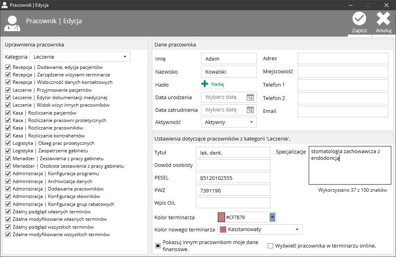Close the Pracownik Edycja window
Viewport: 396px width, 257px height.
[387, 5]
